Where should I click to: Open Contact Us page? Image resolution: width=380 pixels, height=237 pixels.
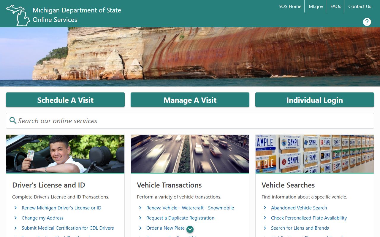click(360, 6)
